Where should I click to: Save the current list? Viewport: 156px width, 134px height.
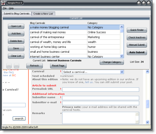click(16, 48)
